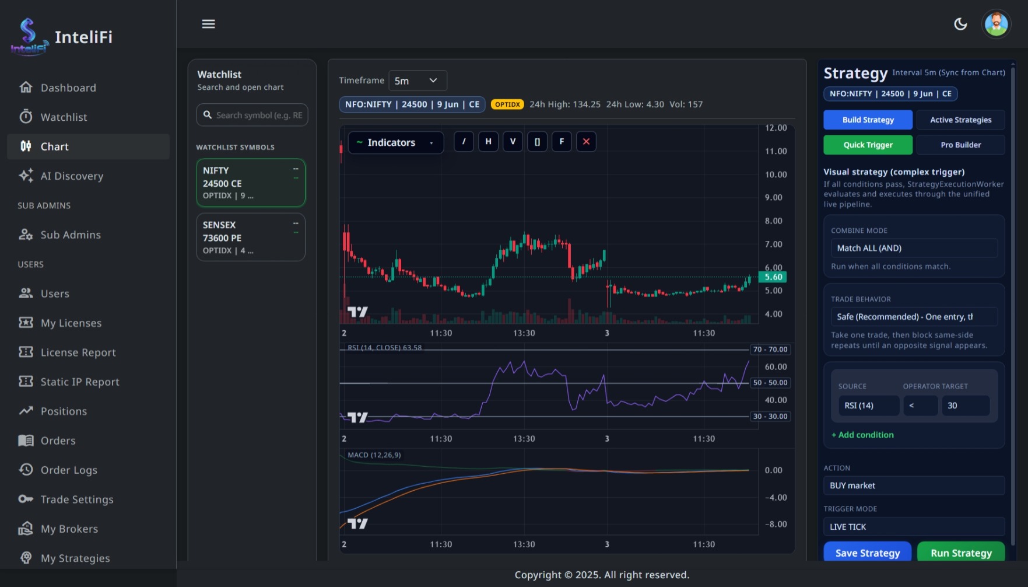Select the V vertical line tool
The width and height of the screenshot is (1028, 587).
click(513, 142)
